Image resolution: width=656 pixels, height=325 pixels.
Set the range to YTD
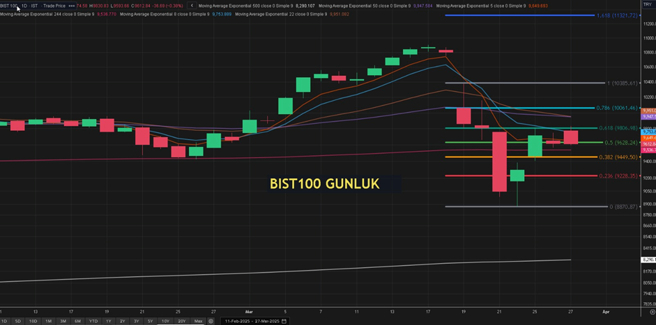pos(93,321)
